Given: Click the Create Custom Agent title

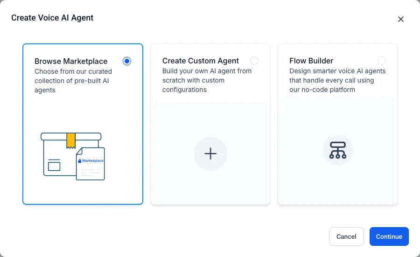Looking at the screenshot, I should point(200,61).
